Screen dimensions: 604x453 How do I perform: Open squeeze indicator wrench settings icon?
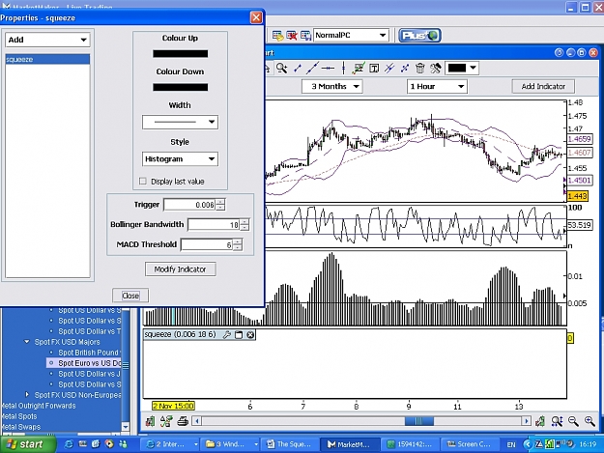(227, 335)
